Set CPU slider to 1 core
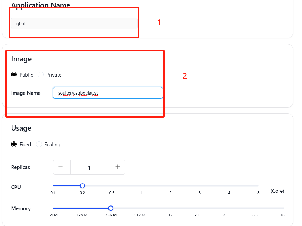302x226 pixels. pos(141,186)
